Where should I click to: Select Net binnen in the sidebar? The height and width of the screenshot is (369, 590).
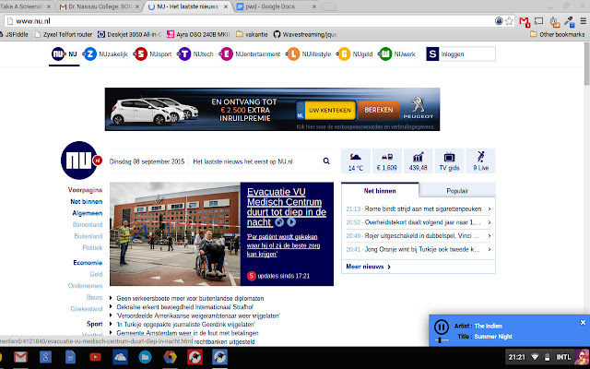coord(86,201)
